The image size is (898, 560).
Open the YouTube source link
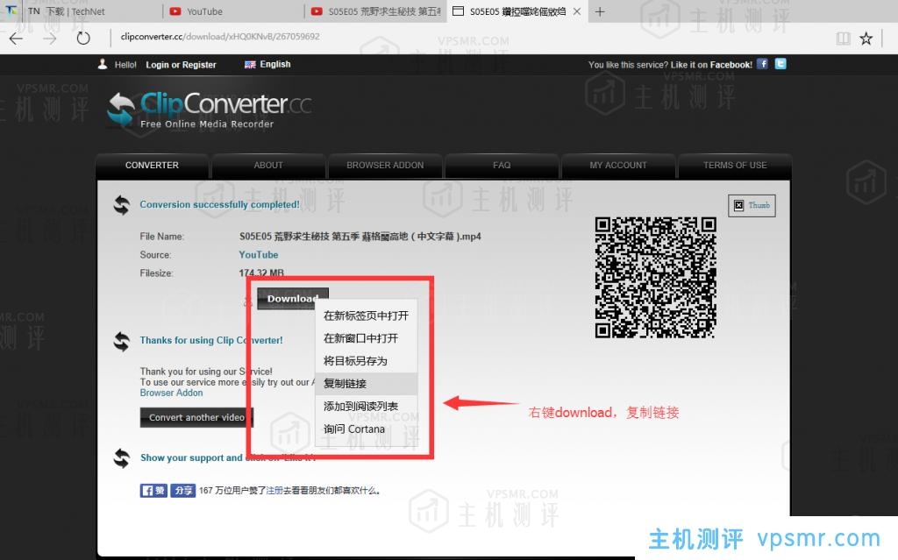[x=259, y=255]
